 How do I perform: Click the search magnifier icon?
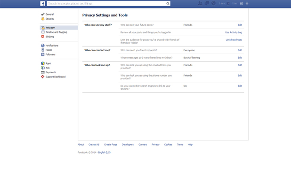click(x=168, y=3)
